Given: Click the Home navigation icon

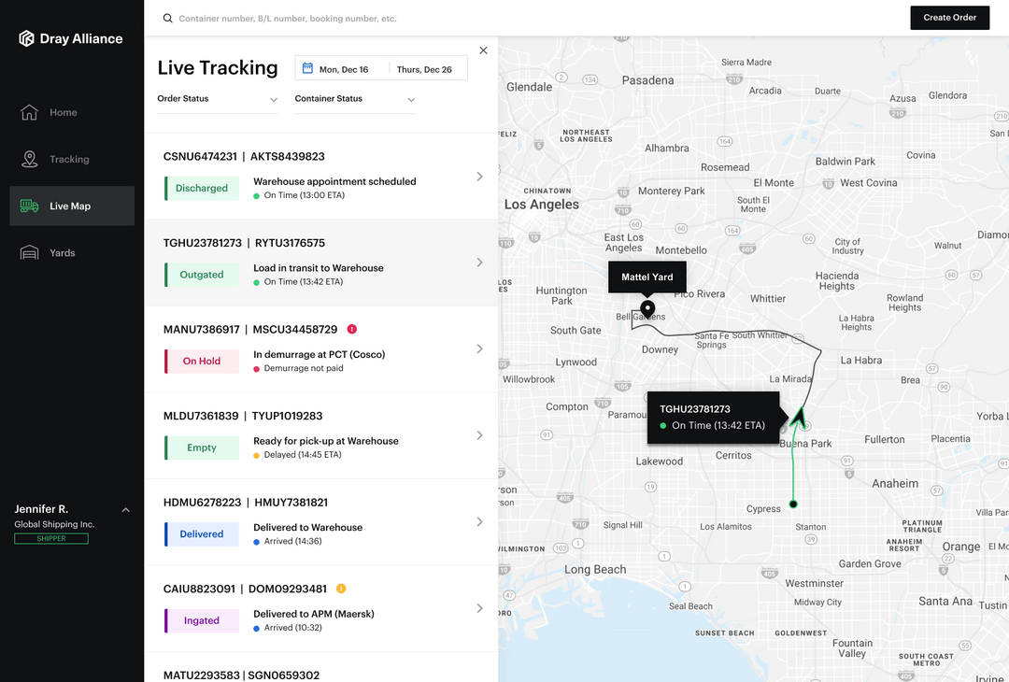Looking at the screenshot, I should (31, 111).
